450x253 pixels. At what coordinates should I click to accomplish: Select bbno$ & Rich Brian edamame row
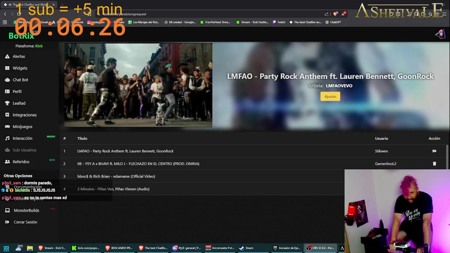pyautogui.click(x=116, y=176)
